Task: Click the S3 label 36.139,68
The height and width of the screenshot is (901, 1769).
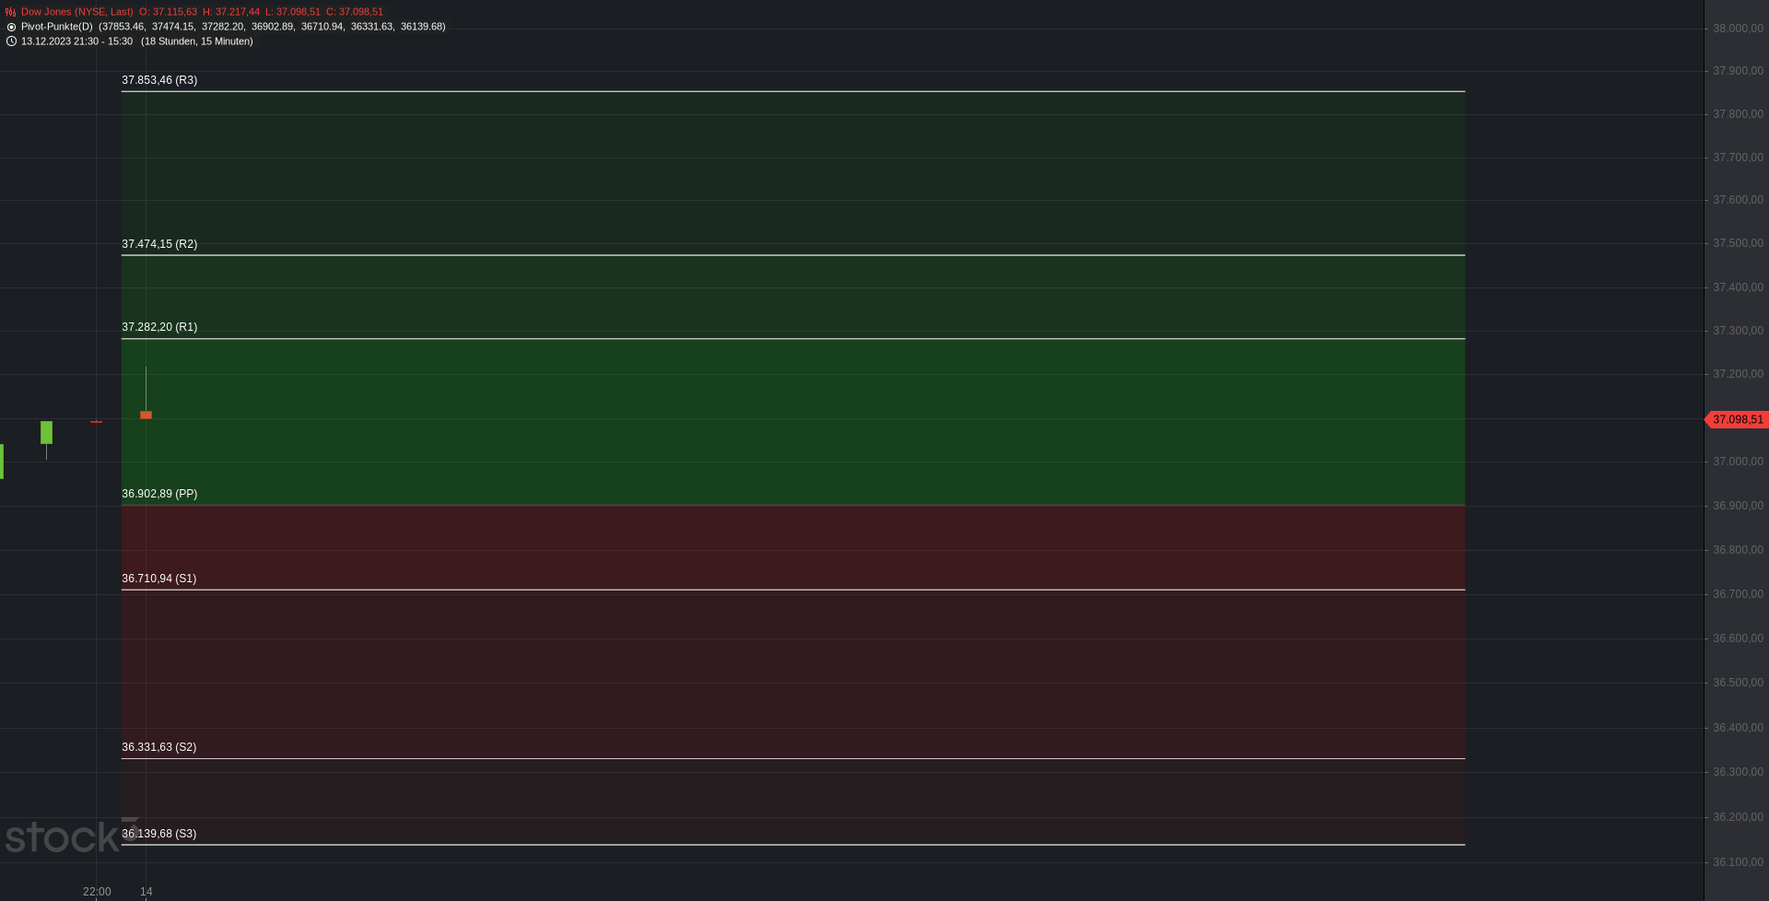Action: coord(158,834)
